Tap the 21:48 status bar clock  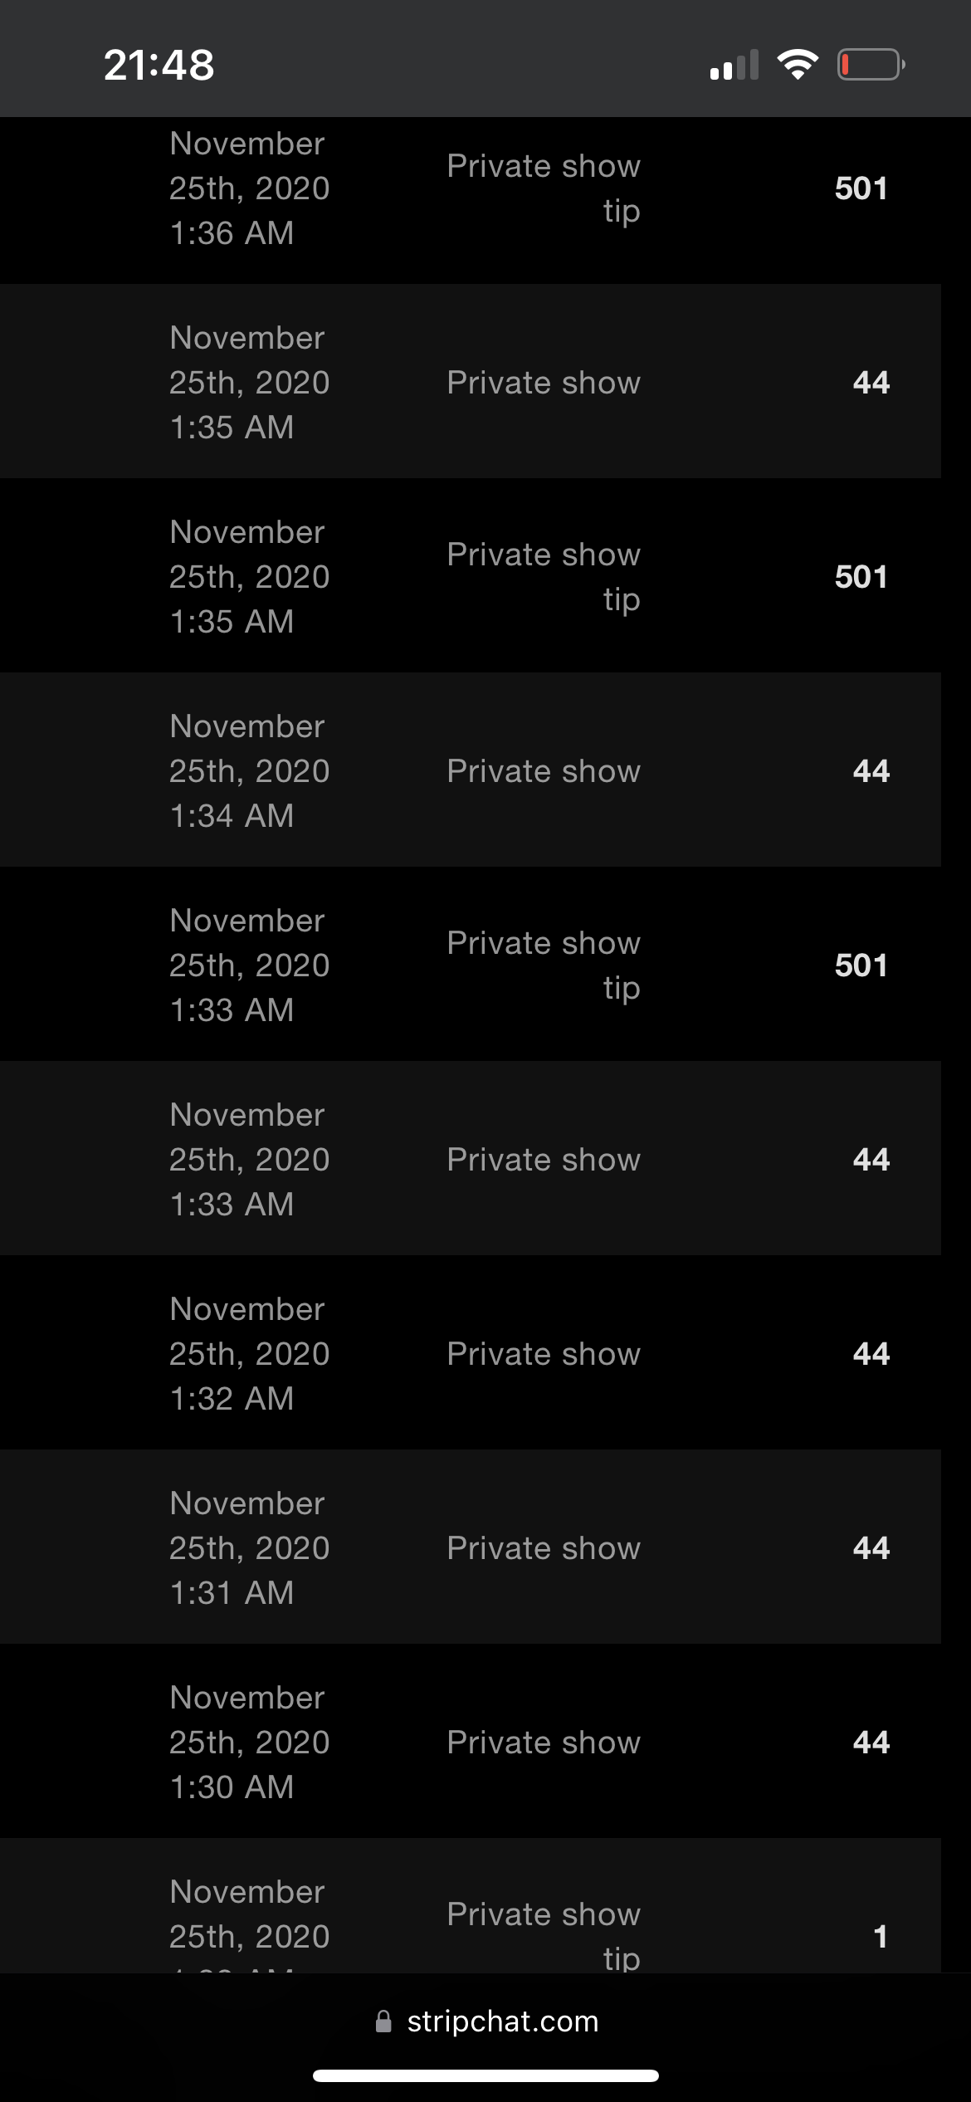159,65
